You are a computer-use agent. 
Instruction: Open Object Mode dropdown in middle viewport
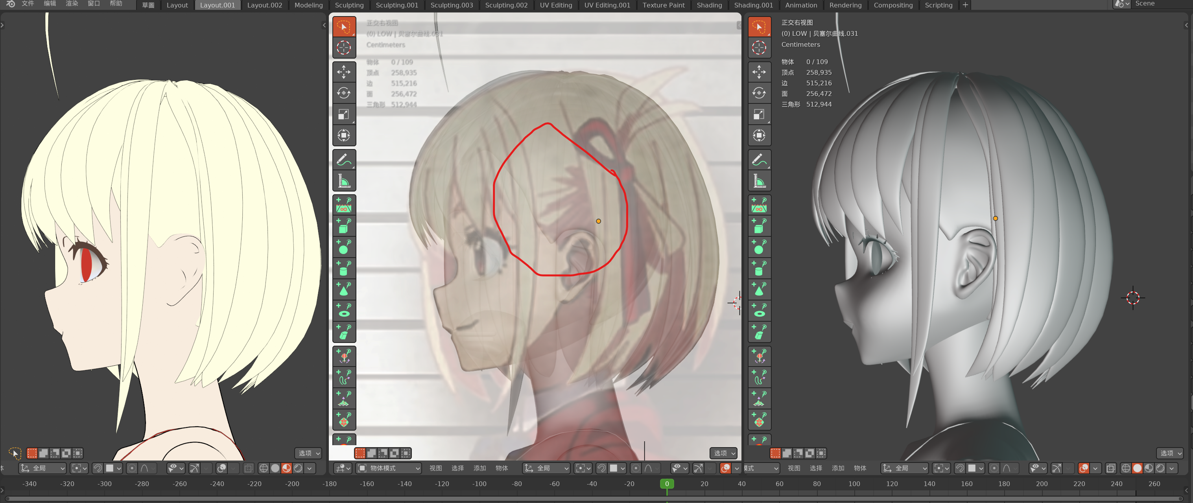389,468
